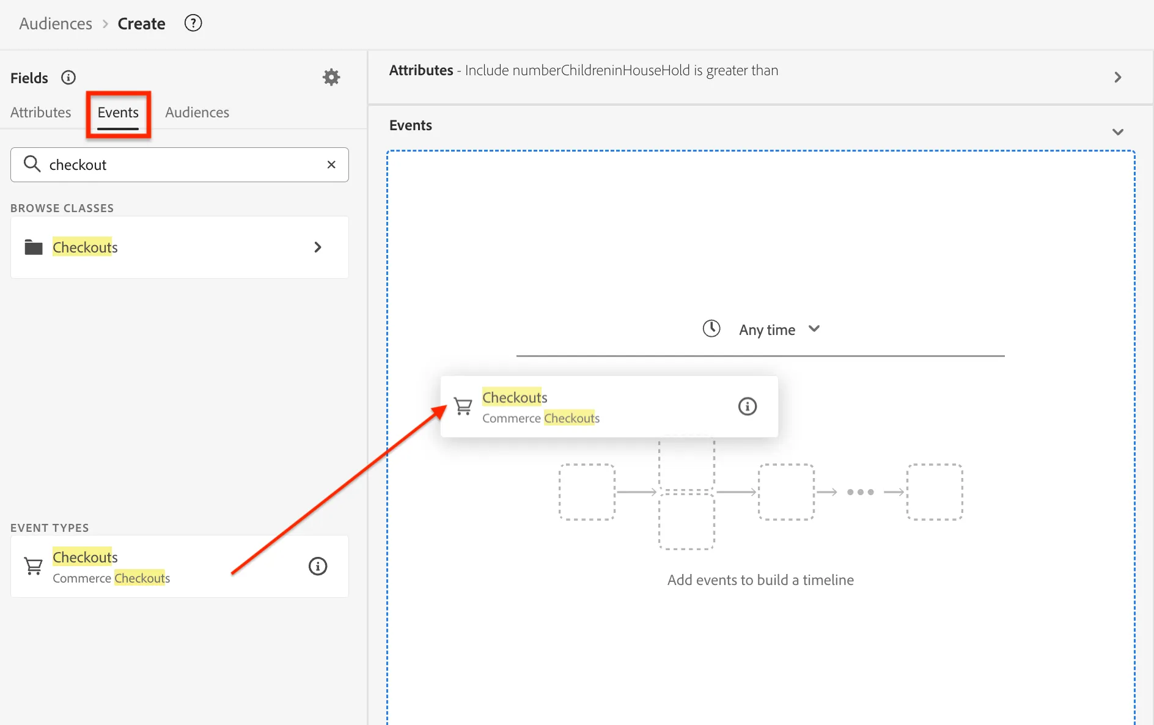Open the Fields settings gear

click(331, 77)
